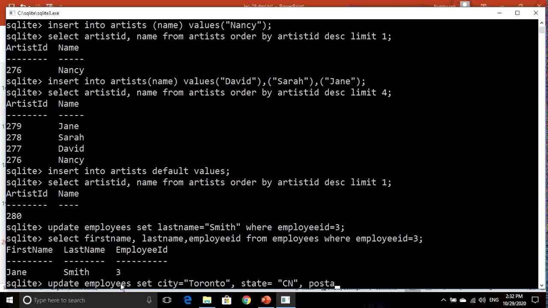The width and height of the screenshot is (548, 308).
Task: Select the active sqlite3 console taskbar icon
Action: click(286, 300)
